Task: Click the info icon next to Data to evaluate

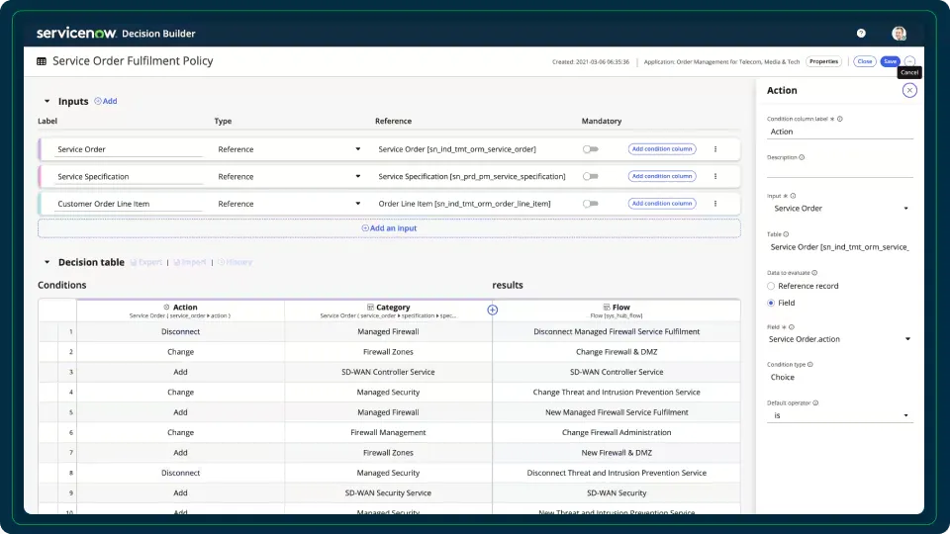Action: pos(814,273)
